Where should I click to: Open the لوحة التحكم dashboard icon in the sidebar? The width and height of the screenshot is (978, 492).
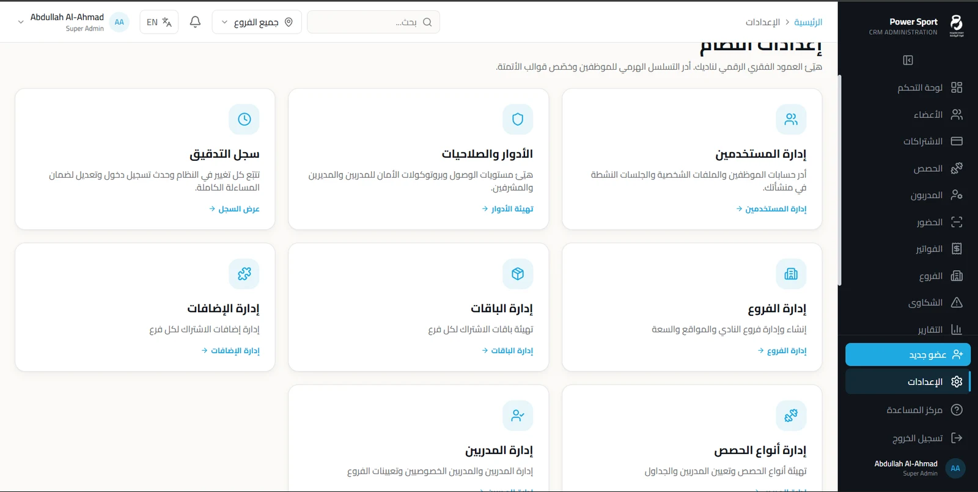click(957, 87)
